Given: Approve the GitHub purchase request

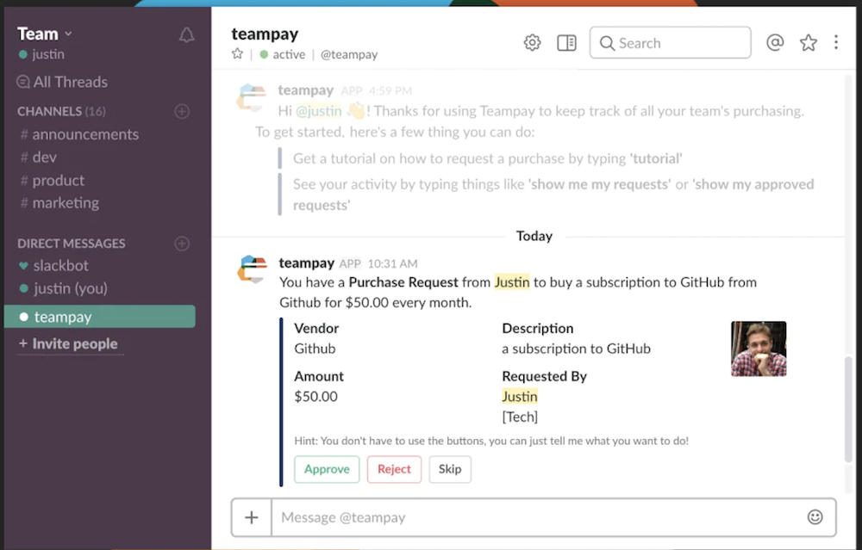Looking at the screenshot, I should pyautogui.click(x=327, y=469).
